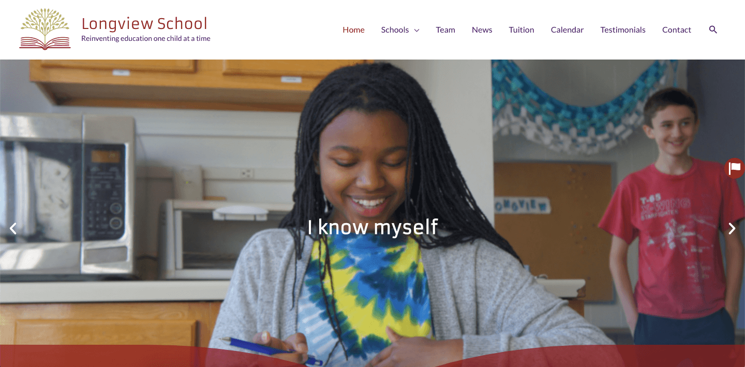
Task: Open the Tuition page
Action: (521, 30)
